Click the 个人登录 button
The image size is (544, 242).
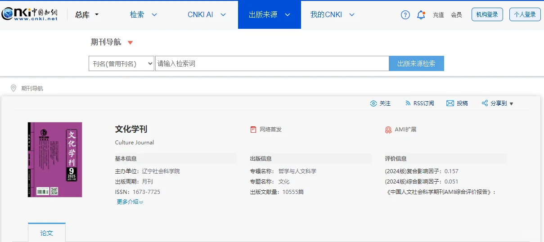pyautogui.click(x=525, y=14)
